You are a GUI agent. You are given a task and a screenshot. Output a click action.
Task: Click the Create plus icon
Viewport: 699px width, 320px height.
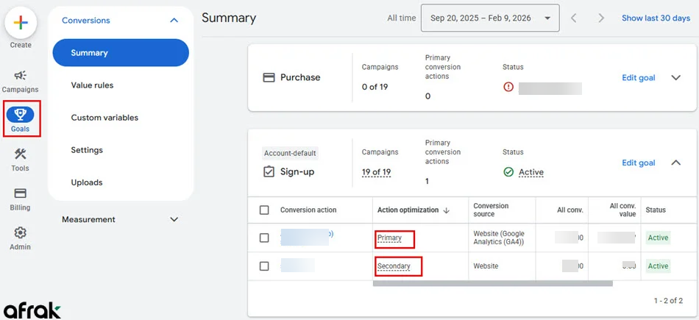(21, 24)
